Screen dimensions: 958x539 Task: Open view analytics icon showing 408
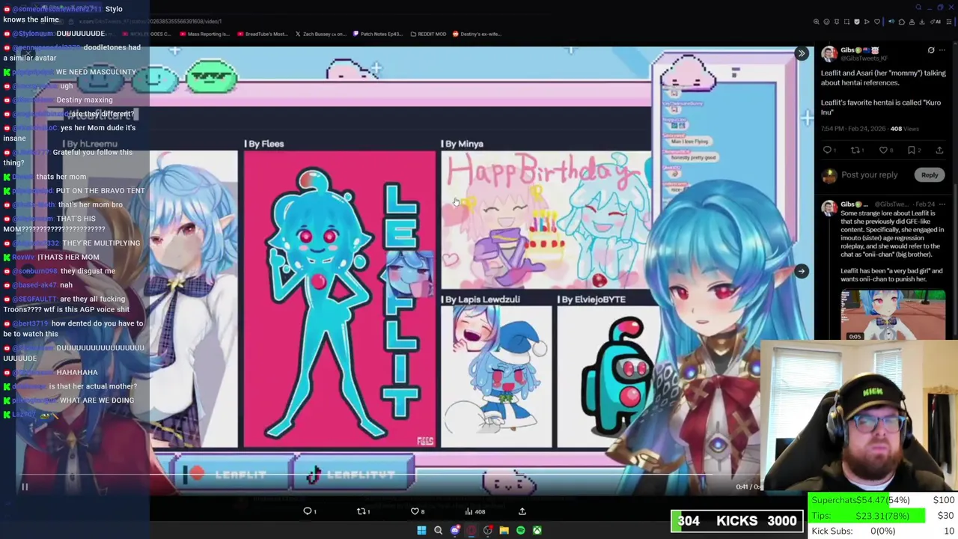tap(475, 511)
